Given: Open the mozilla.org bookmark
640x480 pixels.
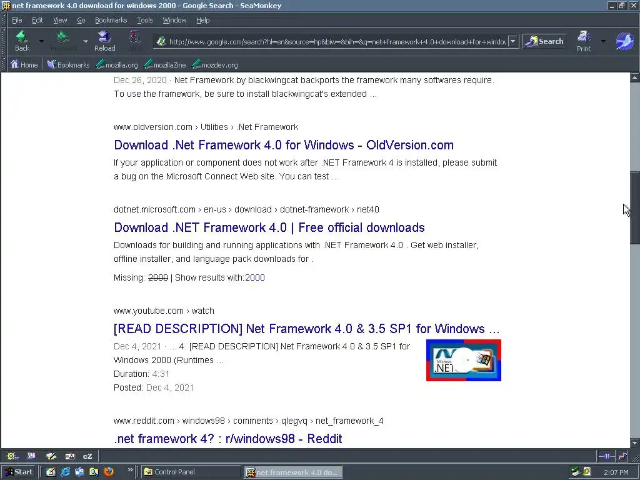Looking at the screenshot, I should [117, 64].
